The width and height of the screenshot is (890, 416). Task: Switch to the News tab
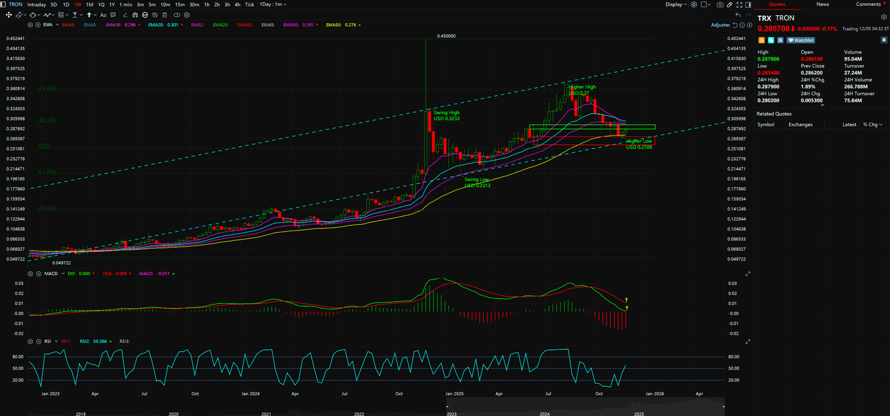pyautogui.click(x=822, y=4)
